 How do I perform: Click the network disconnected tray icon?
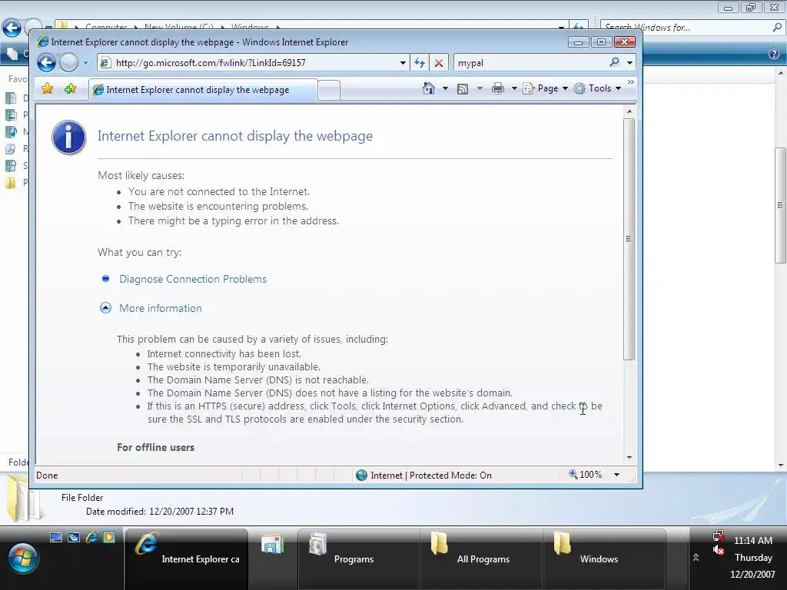pos(719,535)
